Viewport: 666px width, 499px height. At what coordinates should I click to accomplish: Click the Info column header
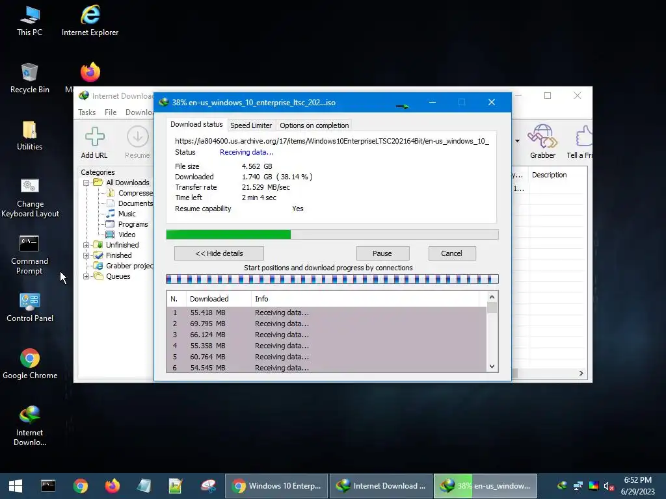coord(366,299)
